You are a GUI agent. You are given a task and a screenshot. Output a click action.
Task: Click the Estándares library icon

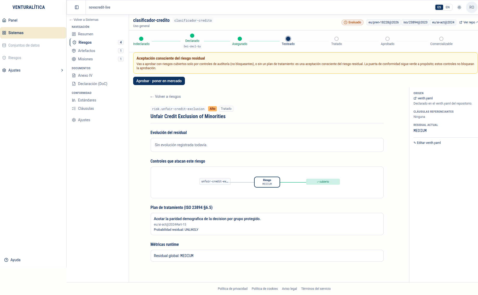click(74, 100)
